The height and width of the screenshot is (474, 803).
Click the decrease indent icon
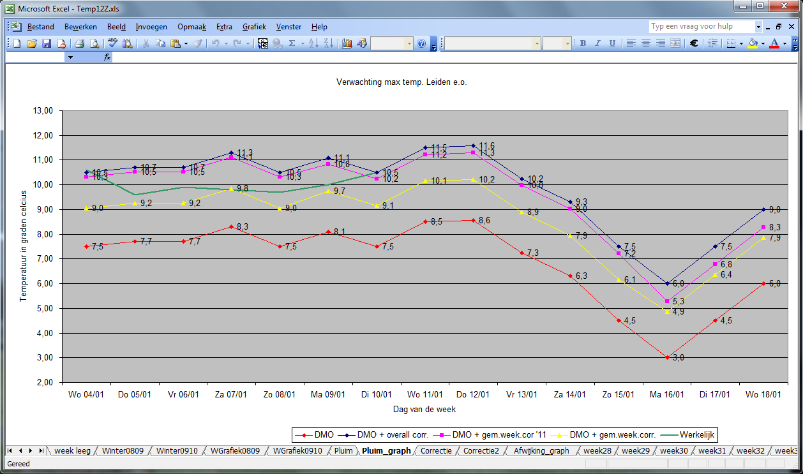coord(713,43)
